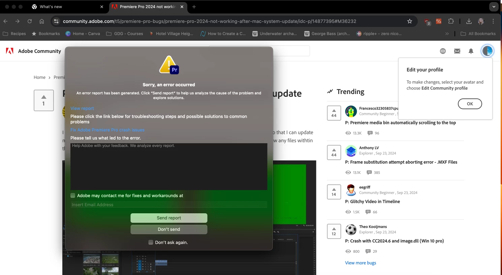Open Theo Kooijmans user profile
Viewport: 502px width, 275px height.
click(373, 227)
